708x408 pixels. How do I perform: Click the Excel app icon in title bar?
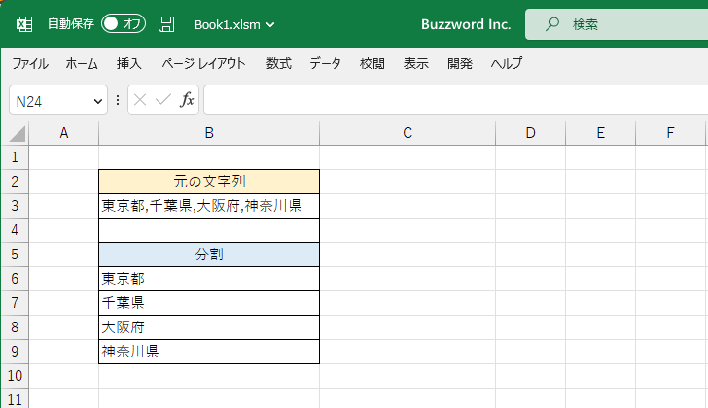tap(24, 24)
